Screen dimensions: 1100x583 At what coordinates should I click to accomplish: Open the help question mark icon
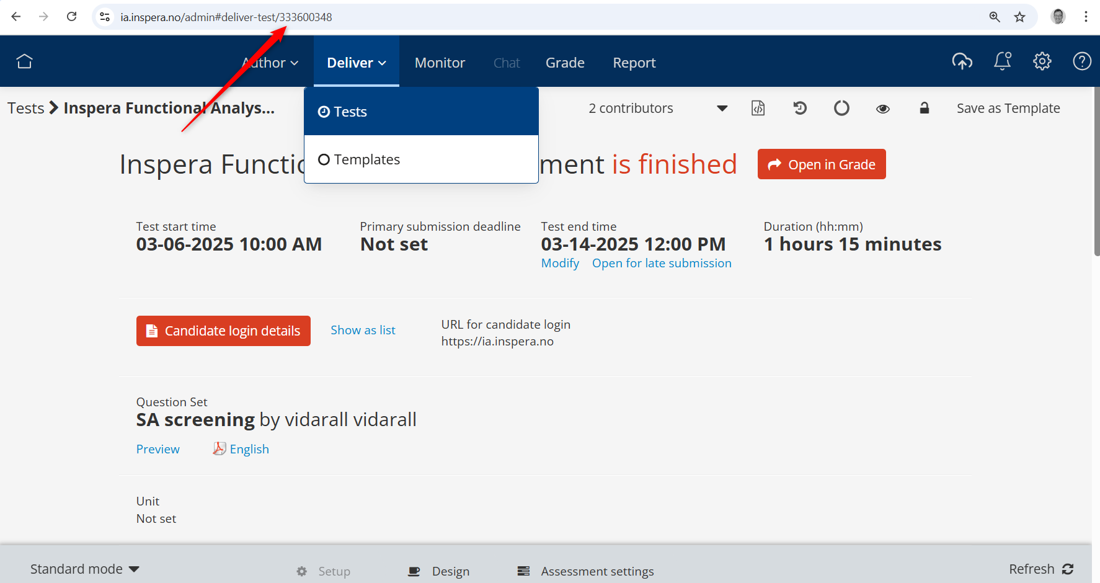(1082, 61)
